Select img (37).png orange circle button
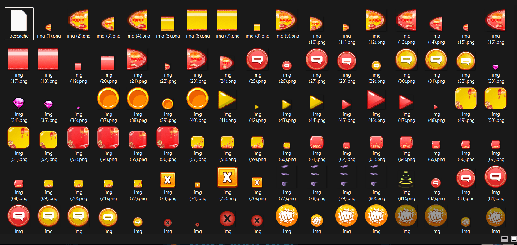Viewport: 517px width, 245px height. point(108,98)
